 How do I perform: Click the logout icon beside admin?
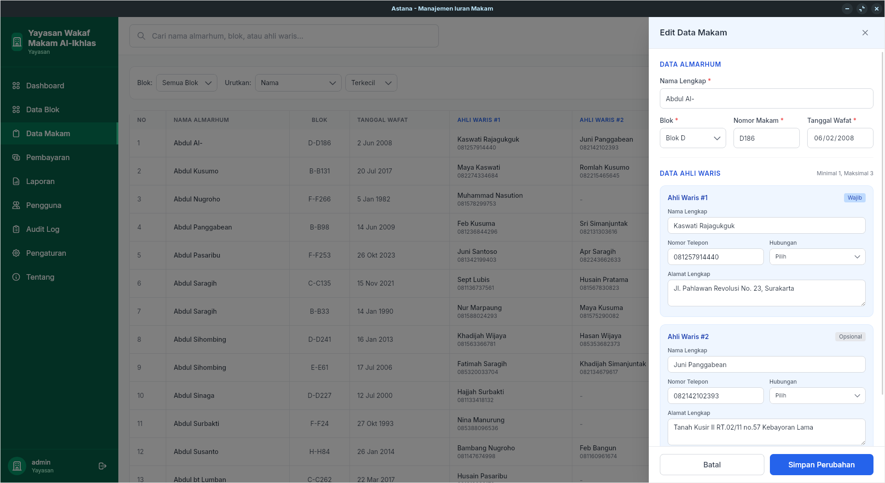coord(103,466)
